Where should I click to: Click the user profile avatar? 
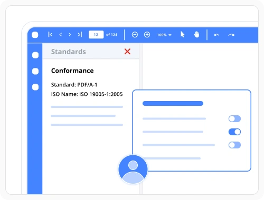tap(133, 169)
